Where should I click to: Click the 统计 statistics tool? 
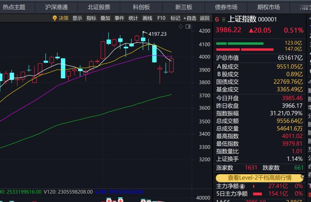[x=133, y=18]
